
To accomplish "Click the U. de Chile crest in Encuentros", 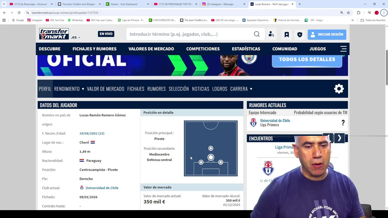I will click(x=268, y=168).
